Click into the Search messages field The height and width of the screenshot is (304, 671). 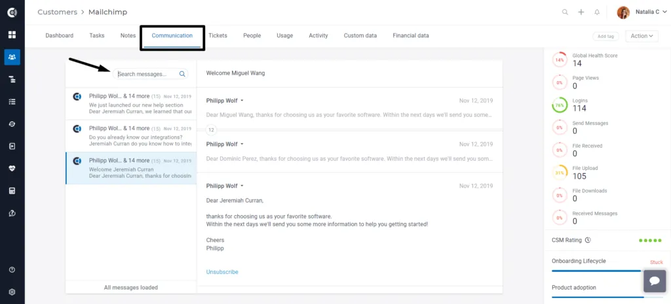click(150, 74)
